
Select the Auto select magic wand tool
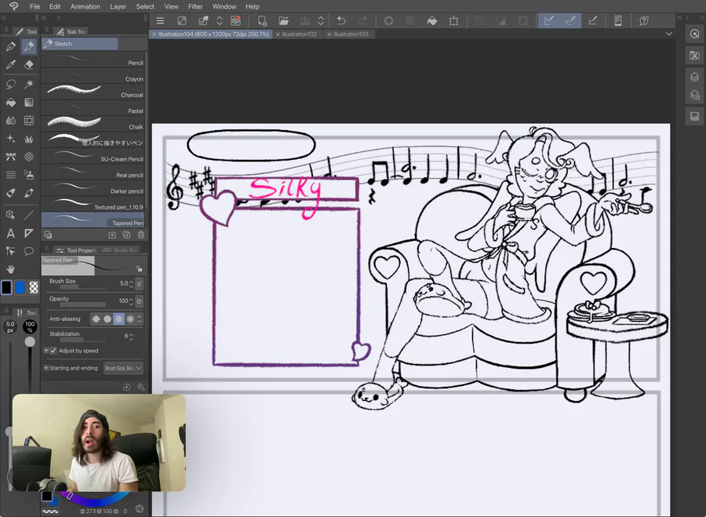29,84
